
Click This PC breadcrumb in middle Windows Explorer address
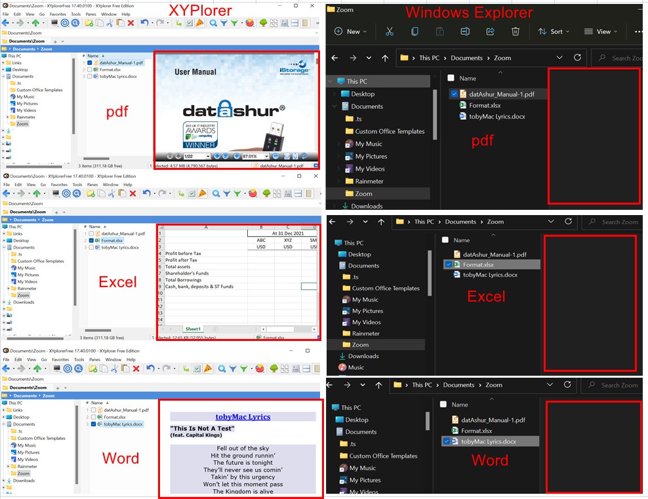pos(424,222)
